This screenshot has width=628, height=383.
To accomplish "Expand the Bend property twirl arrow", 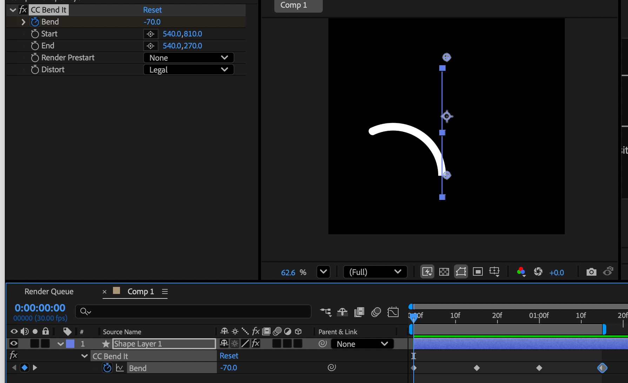I will point(24,22).
